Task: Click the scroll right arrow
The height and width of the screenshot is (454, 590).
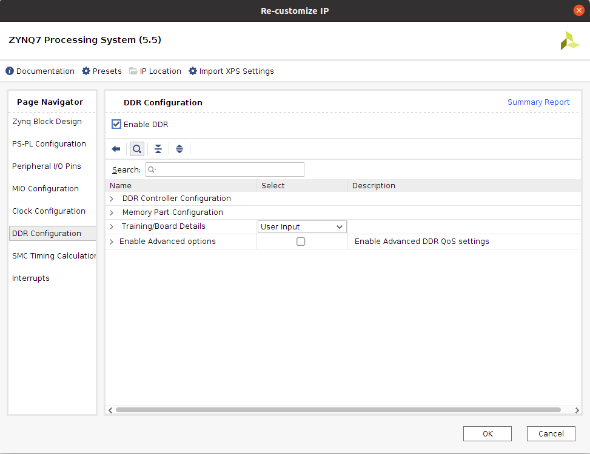Action: [577, 410]
